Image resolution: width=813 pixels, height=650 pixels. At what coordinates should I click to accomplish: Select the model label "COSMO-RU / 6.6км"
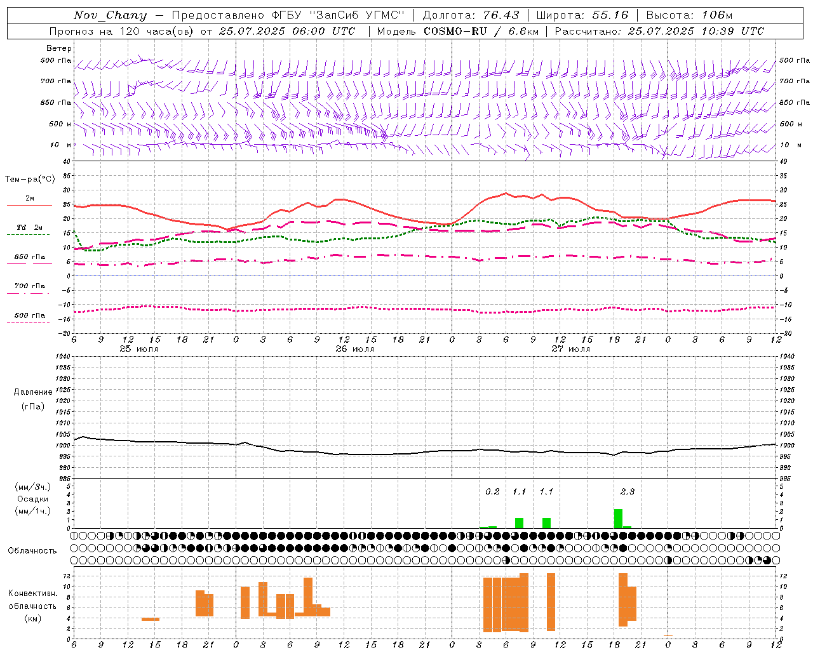(x=481, y=31)
